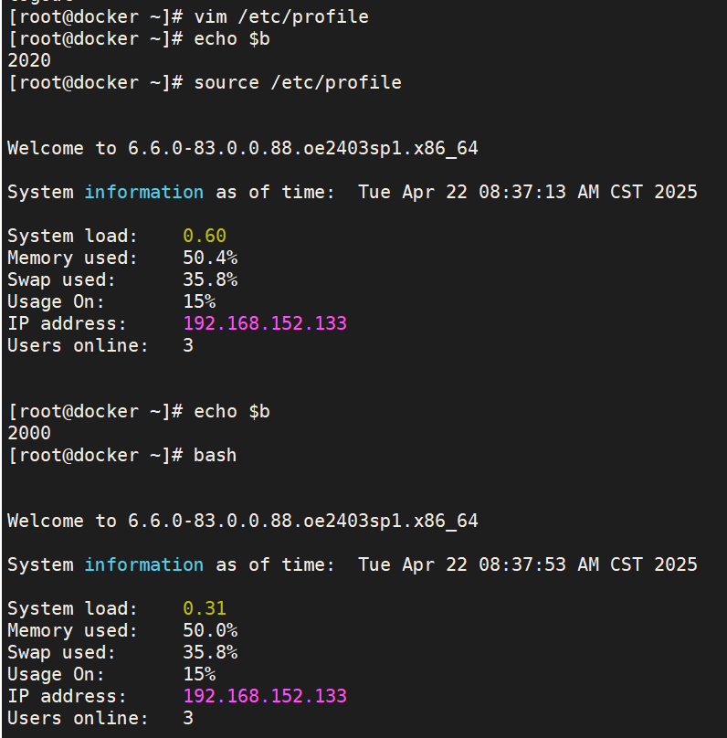
Task: Click the 'bash' command text
Action: (215, 455)
